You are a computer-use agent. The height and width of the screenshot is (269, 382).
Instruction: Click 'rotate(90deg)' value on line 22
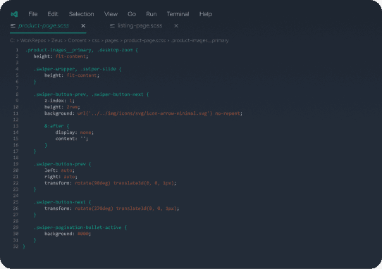(92, 183)
